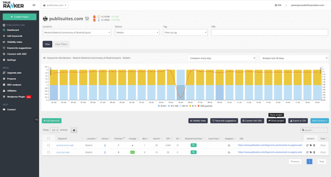Open the Filter by tag dropdown
The image size is (331, 177).
[x=185, y=32]
